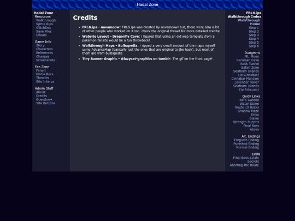Jump to walkthrough Step 4
The image size is (295, 221).
254,39
